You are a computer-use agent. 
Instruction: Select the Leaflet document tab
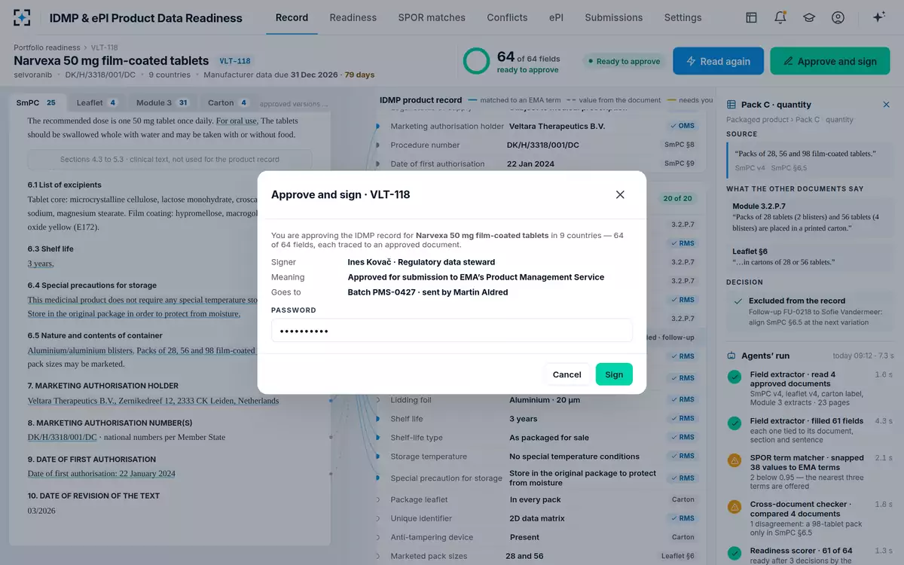96,102
